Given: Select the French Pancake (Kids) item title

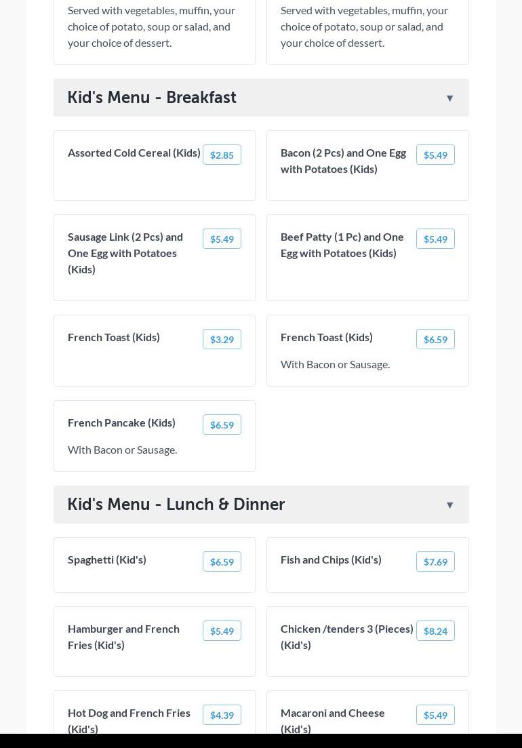Looking at the screenshot, I should 121,422.
